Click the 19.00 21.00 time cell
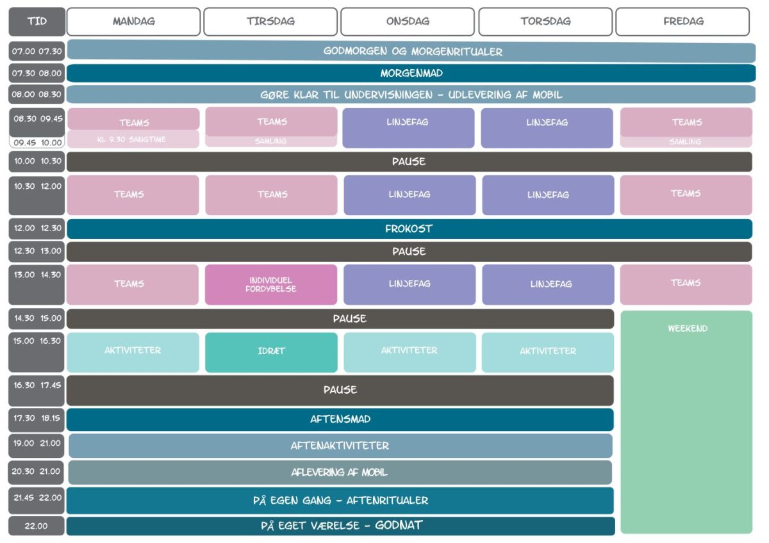 coord(37,446)
